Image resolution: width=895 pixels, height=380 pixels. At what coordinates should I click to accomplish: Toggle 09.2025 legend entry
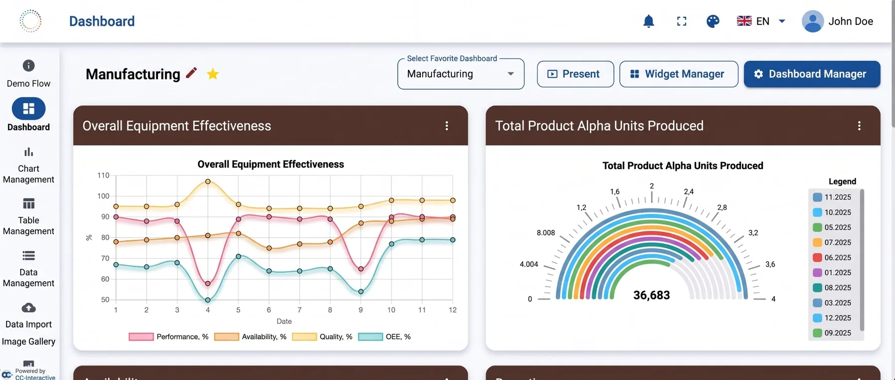pos(832,333)
